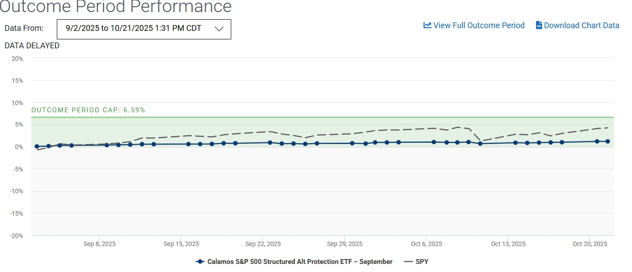632x272 pixels.
Task: Click the chart icon beside View Full Outcome Period
Action: point(427,25)
